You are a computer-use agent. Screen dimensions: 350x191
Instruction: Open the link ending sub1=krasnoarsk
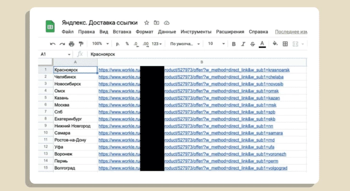[x=194, y=70]
